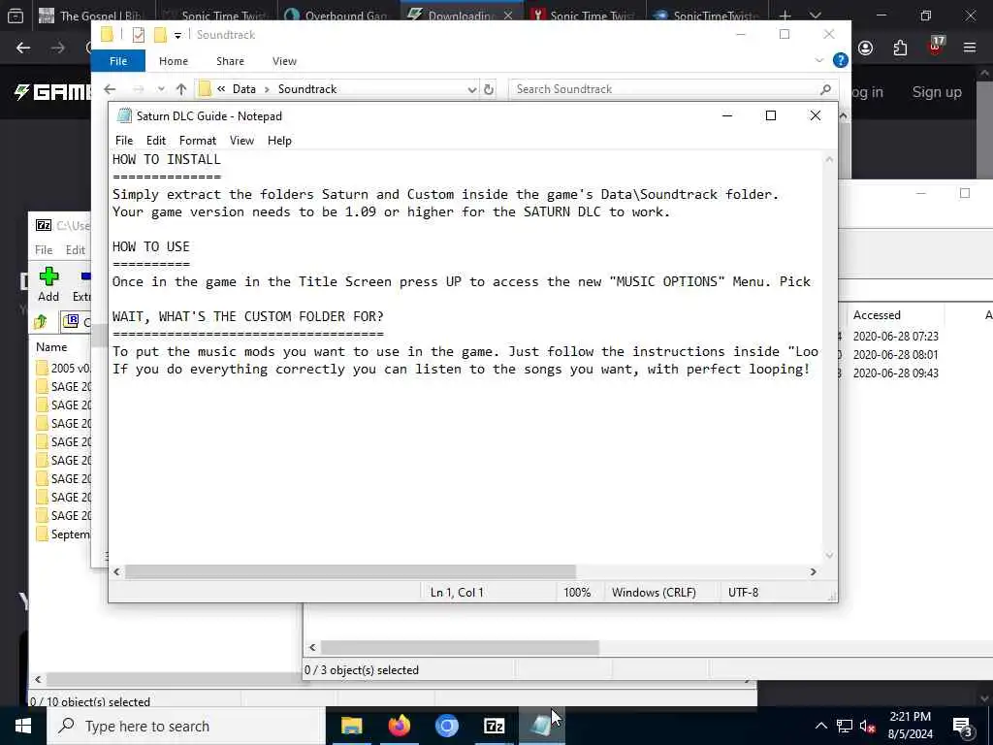Open Explorer File ribbon tab
Screen dimensions: 993x745
[118, 61]
